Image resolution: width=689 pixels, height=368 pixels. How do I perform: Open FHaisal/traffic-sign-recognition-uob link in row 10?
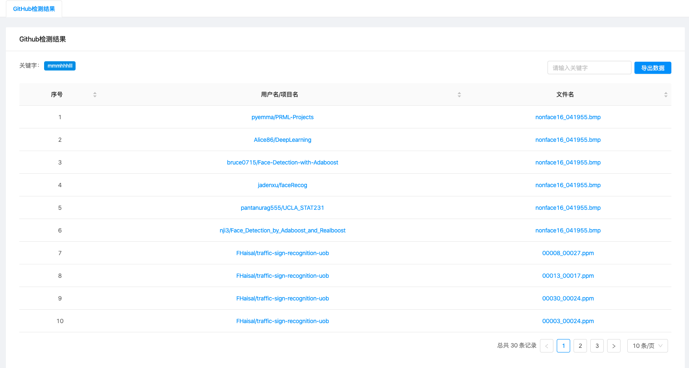point(283,321)
